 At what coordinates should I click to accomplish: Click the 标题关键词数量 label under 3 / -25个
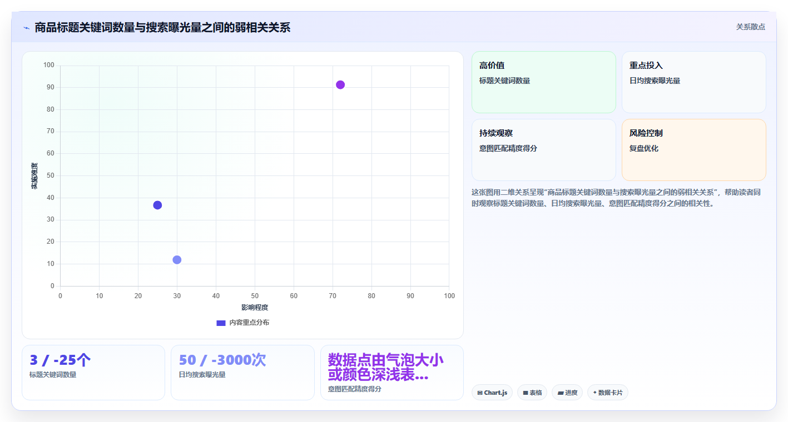(53, 375)
